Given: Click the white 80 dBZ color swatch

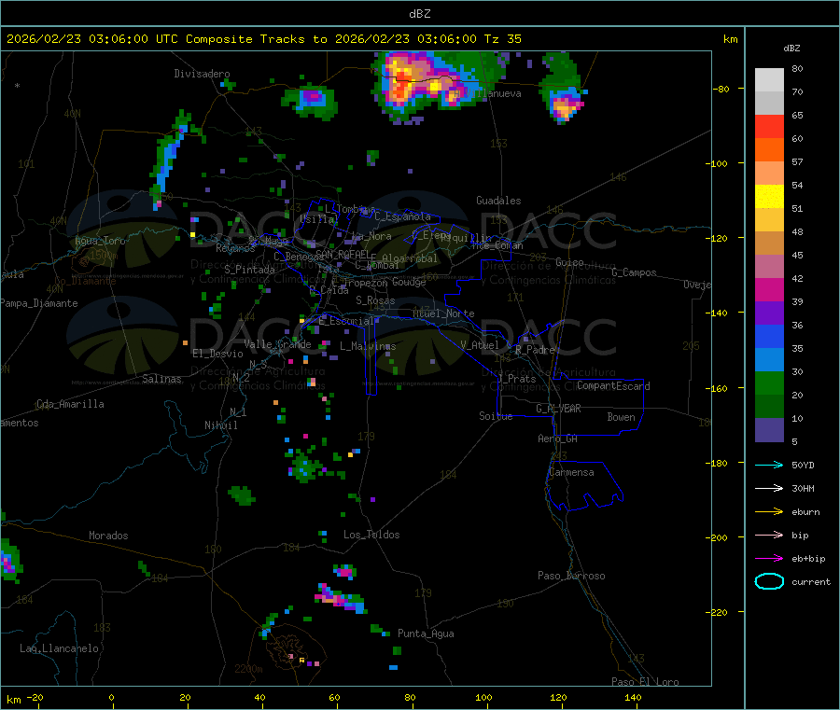Looking at the screenshot, I should click(769, 80).
